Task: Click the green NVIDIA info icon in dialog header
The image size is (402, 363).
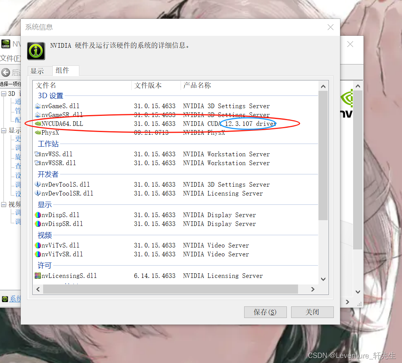Action: pyautogui.click(x=35, y=50)
